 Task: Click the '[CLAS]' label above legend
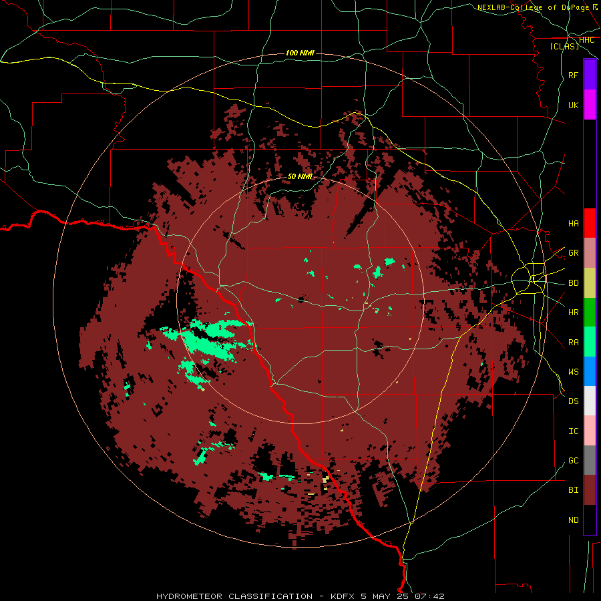pos(564,46)
